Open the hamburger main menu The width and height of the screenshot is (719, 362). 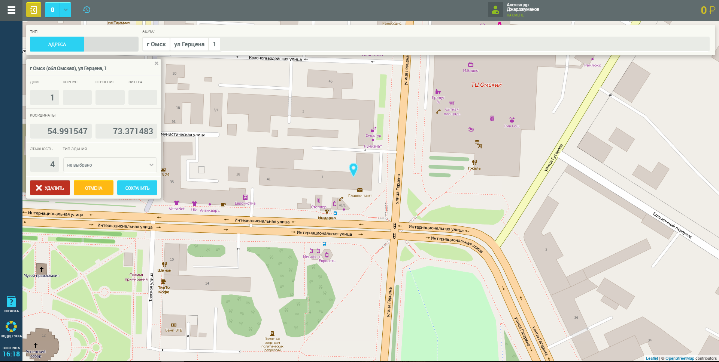tap(11, 10)
